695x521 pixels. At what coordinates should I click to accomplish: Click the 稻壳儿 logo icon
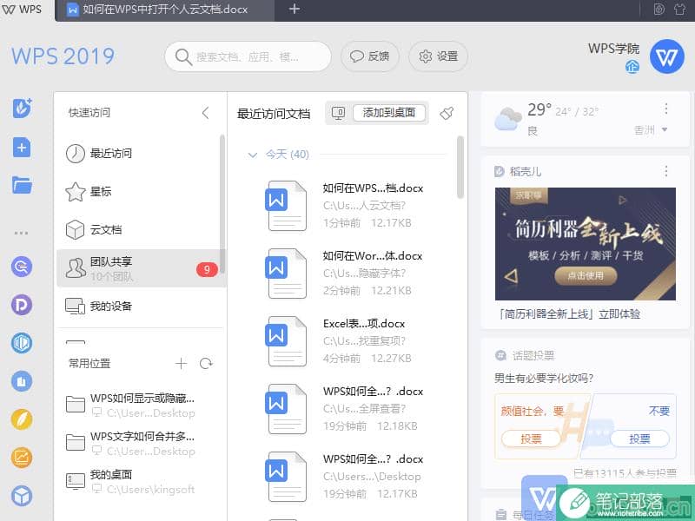click(500, 171)
